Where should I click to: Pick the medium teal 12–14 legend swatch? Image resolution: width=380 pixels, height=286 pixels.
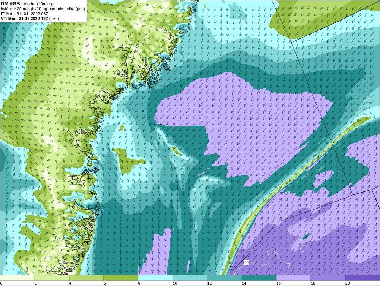click(225, 278)
